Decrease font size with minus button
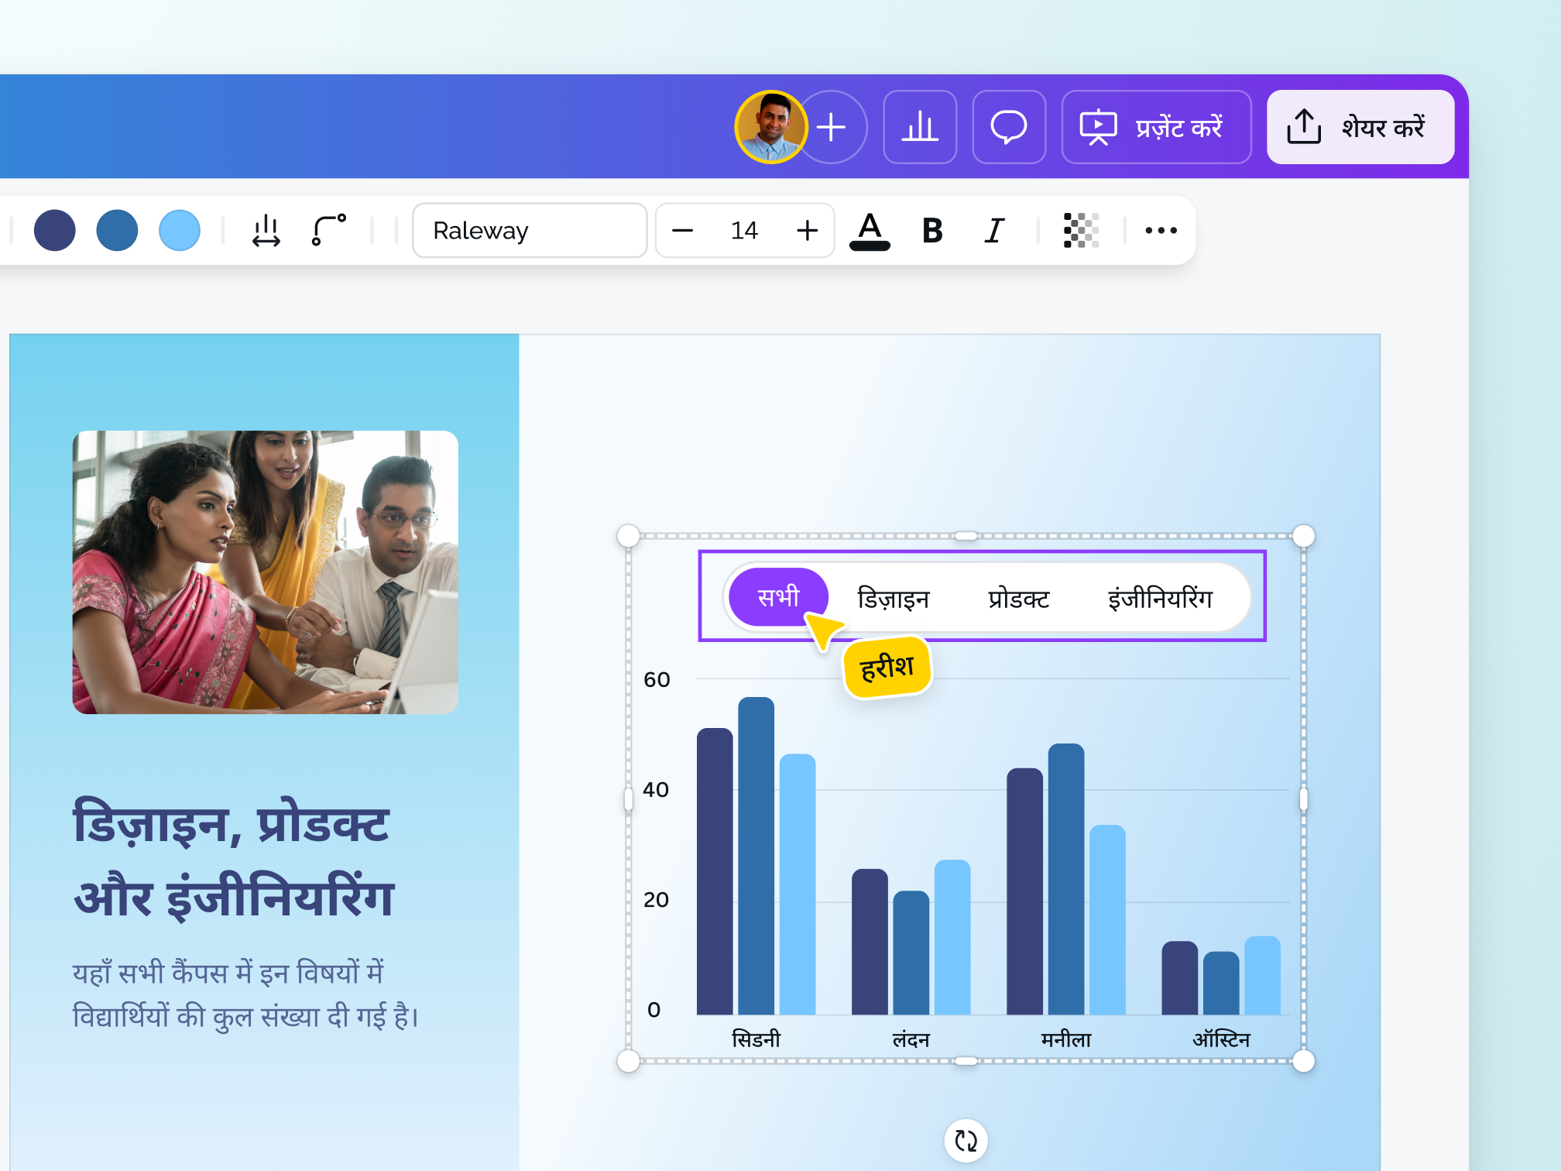 point(682,230)
